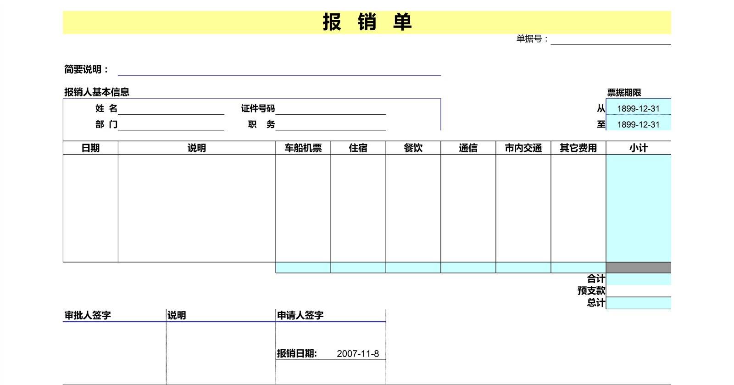Select the 证件号码 input field

[x=330, y=109]
